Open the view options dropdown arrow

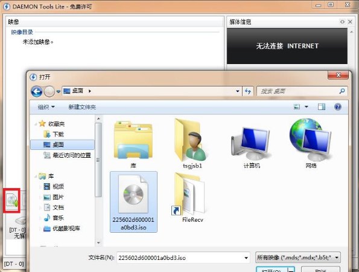(307, 107)
